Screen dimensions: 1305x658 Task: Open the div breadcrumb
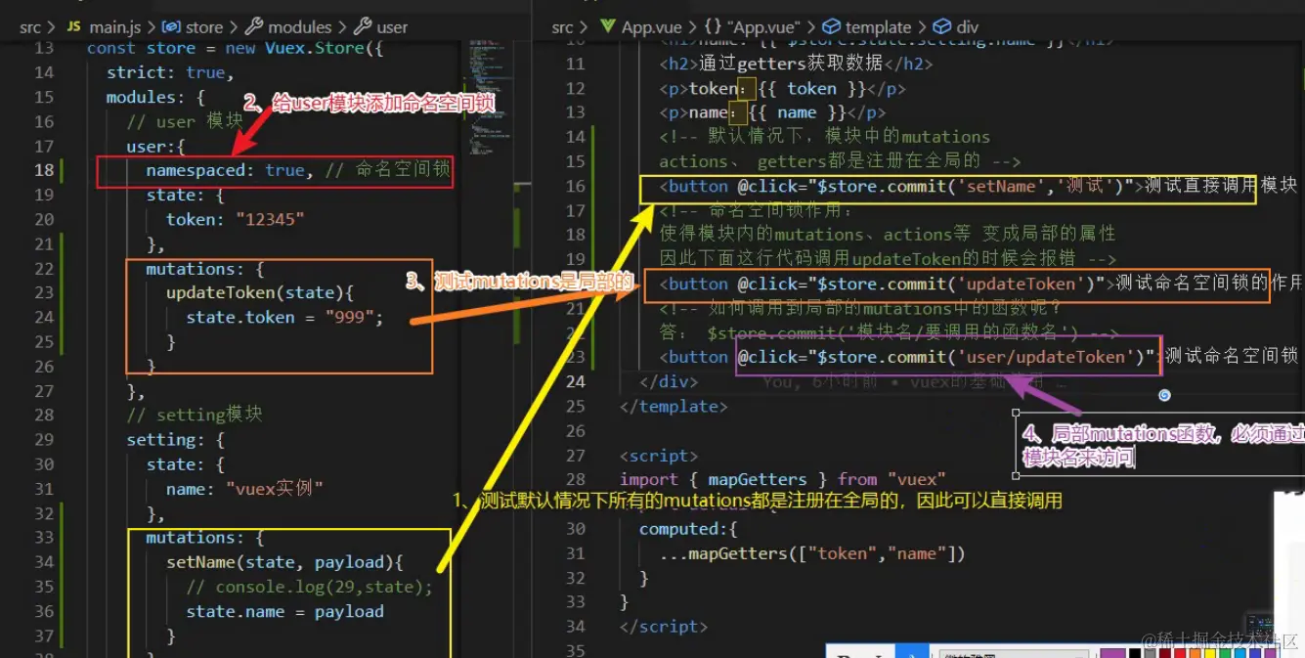(956, 27)
